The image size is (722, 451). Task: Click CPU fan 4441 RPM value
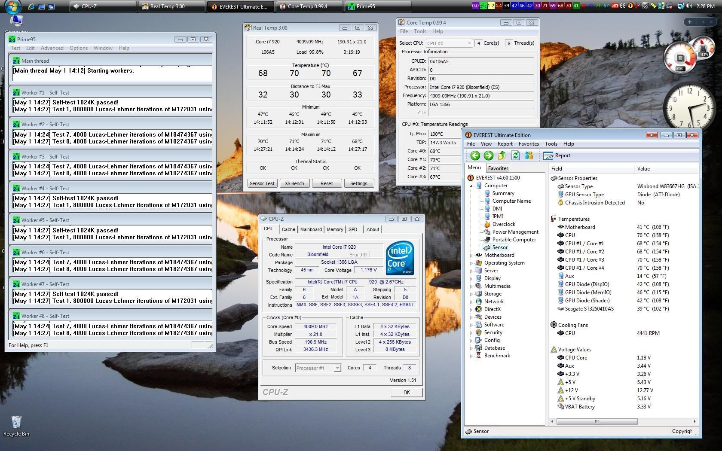coord(648,333)
